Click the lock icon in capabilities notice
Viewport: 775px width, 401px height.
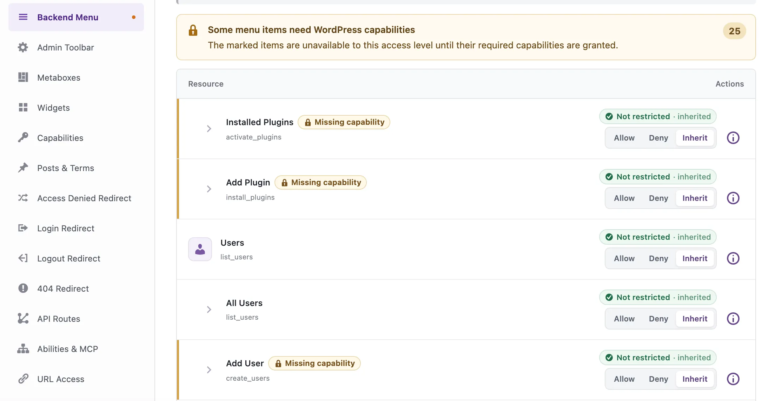tap(193, 30)
